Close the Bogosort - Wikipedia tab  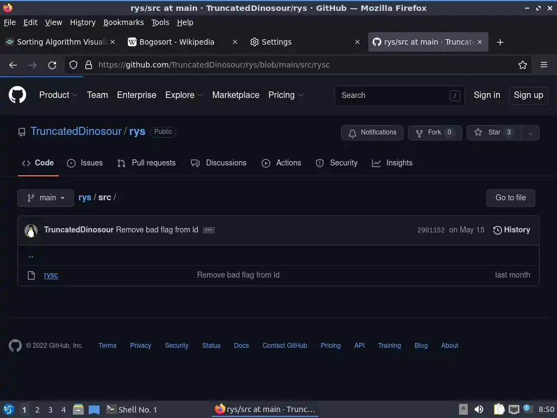235,42
